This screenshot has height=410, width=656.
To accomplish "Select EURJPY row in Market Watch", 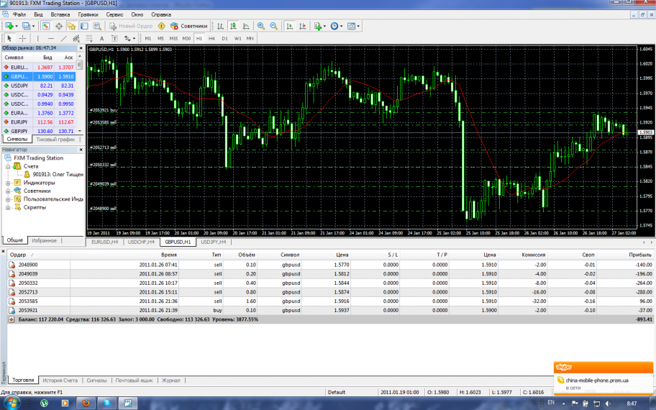I will (39, 122).
